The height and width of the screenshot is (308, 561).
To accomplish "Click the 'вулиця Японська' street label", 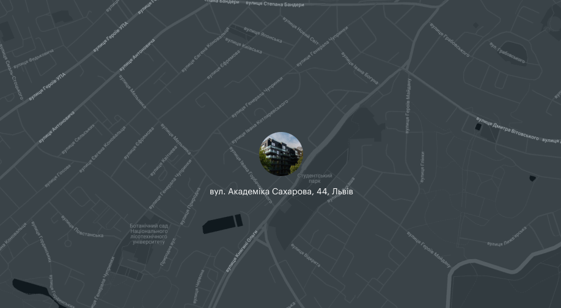I will pos(263,34).
